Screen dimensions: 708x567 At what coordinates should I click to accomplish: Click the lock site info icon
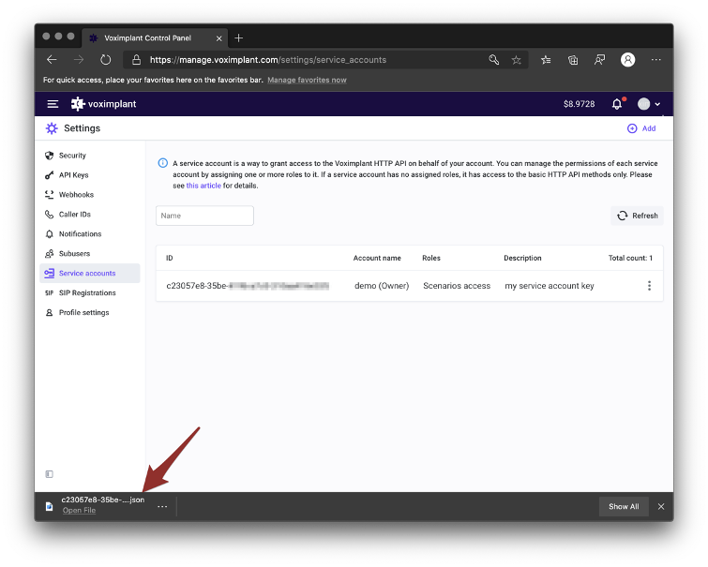point(136,60)
